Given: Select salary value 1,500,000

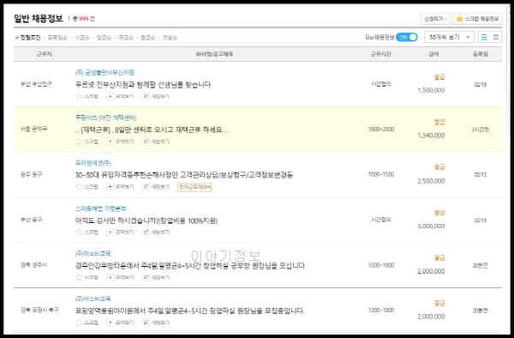Looking at the screenshot, I should [431, 90].
